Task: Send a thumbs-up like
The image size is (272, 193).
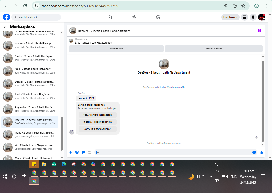Action: (261, 152)
